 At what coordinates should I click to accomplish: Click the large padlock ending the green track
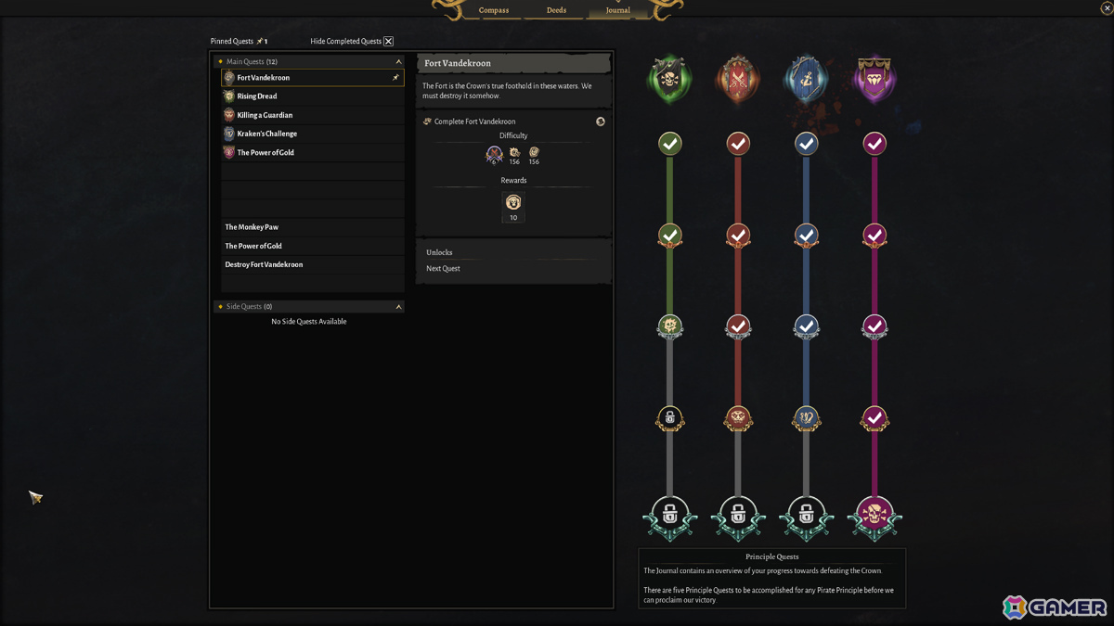669,517
